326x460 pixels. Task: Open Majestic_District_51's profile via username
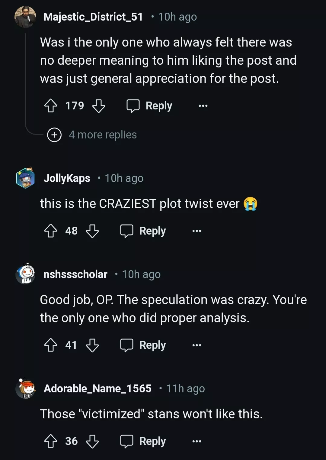point(93,17)
